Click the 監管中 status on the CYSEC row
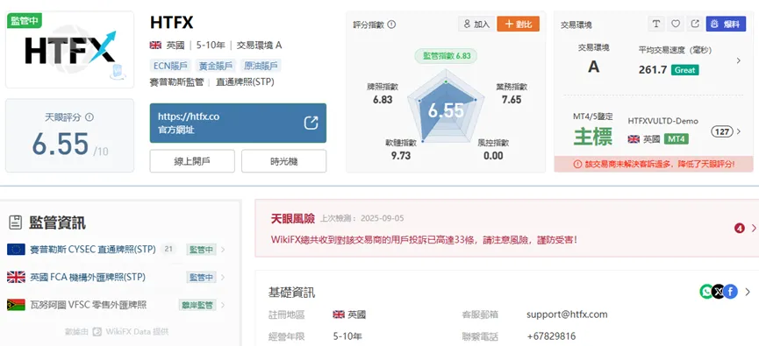Viewport: 759px width, 346px height. click(201, 250)
